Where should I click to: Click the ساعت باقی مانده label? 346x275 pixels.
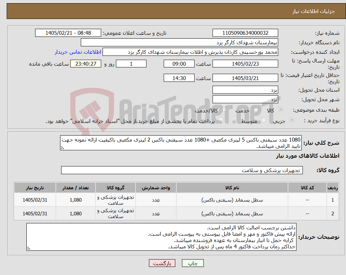click(49, 64)
